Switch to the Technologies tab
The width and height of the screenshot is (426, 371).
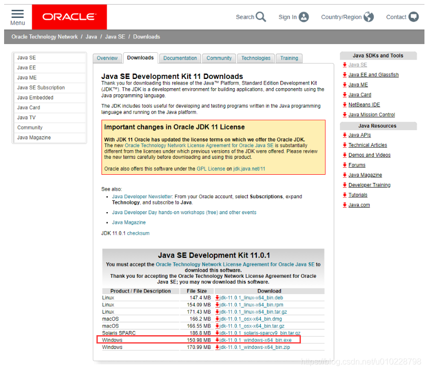point(256,58)
